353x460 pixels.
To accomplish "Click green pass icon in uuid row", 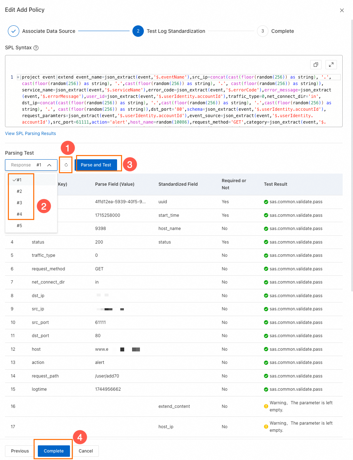I will (x=266, y=202).
